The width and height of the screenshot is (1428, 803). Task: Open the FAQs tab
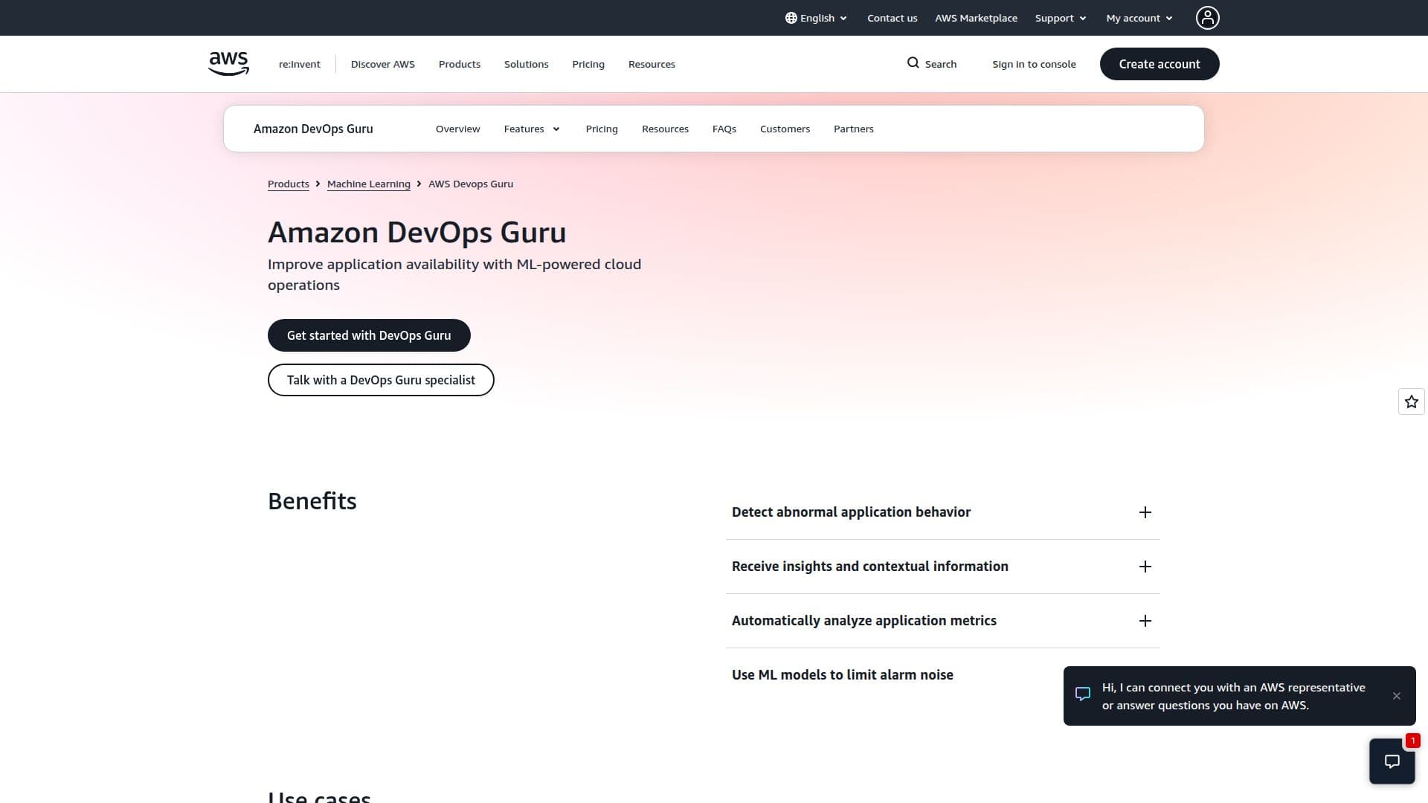pyautogui.click(x=724, y=129)
